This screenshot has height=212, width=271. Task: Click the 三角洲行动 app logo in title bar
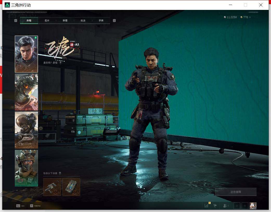(x=7, y=5)
